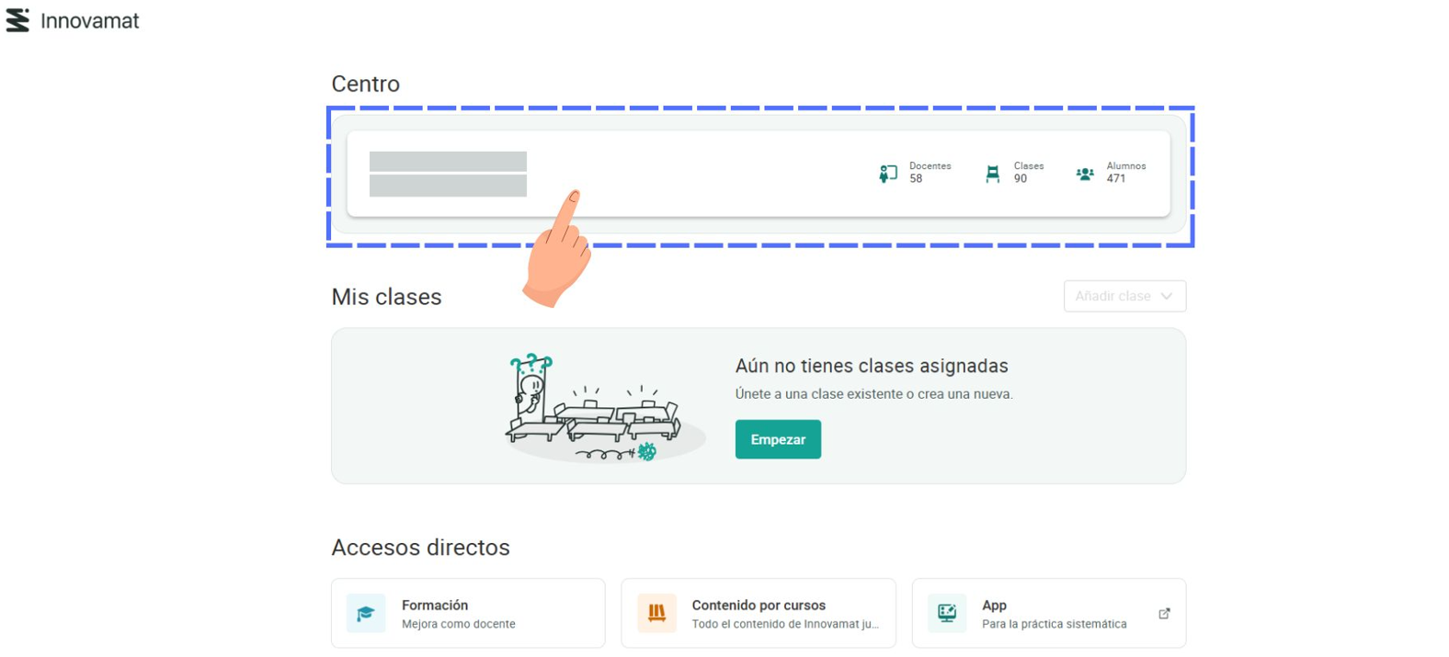Open the Contenido por cursos shortcut title

(x=759, y=605)
